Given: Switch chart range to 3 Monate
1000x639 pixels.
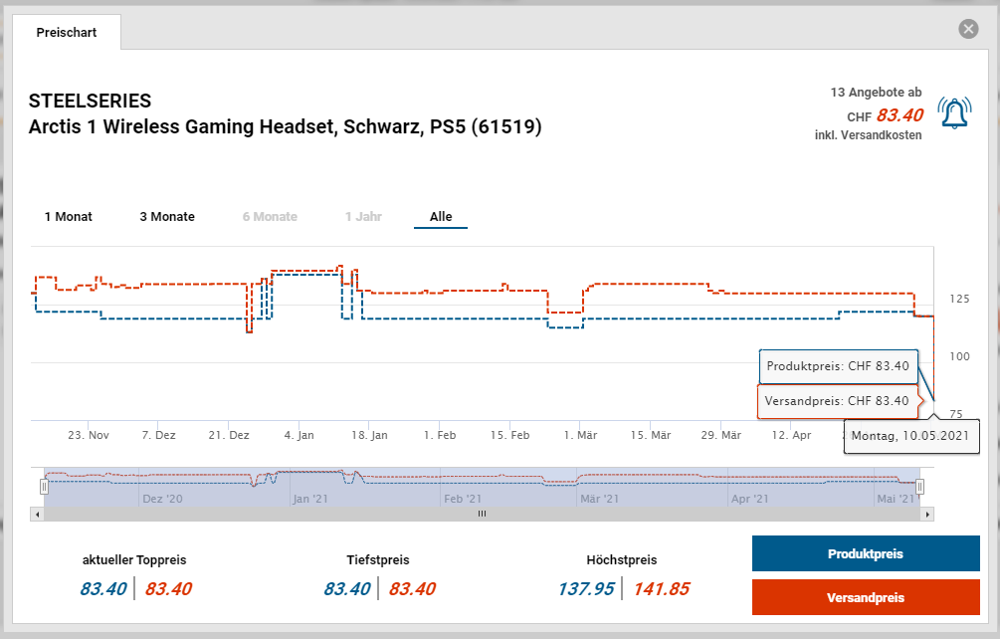Looking at the screenshot, I should pyautogui.click(x=167, y=217).
